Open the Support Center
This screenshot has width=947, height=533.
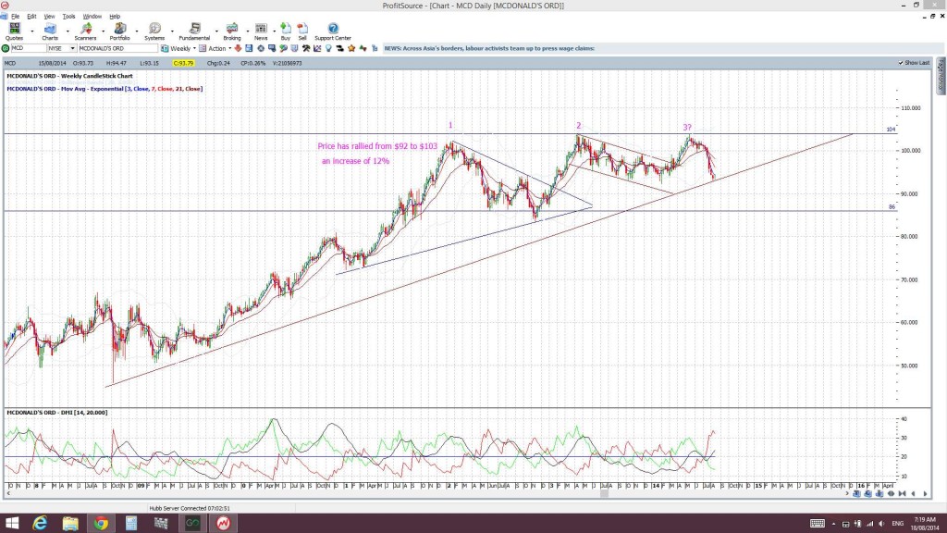coord(333,31)
